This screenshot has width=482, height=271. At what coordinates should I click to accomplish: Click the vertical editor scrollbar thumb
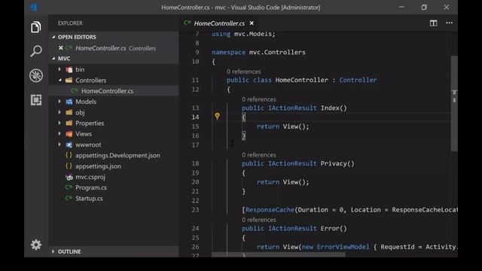coord(454,104)
